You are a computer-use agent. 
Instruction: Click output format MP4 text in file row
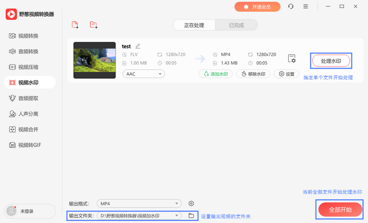tap(225, 54)
